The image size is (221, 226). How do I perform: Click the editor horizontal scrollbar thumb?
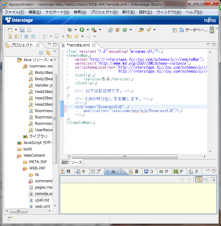pos(125,156)
